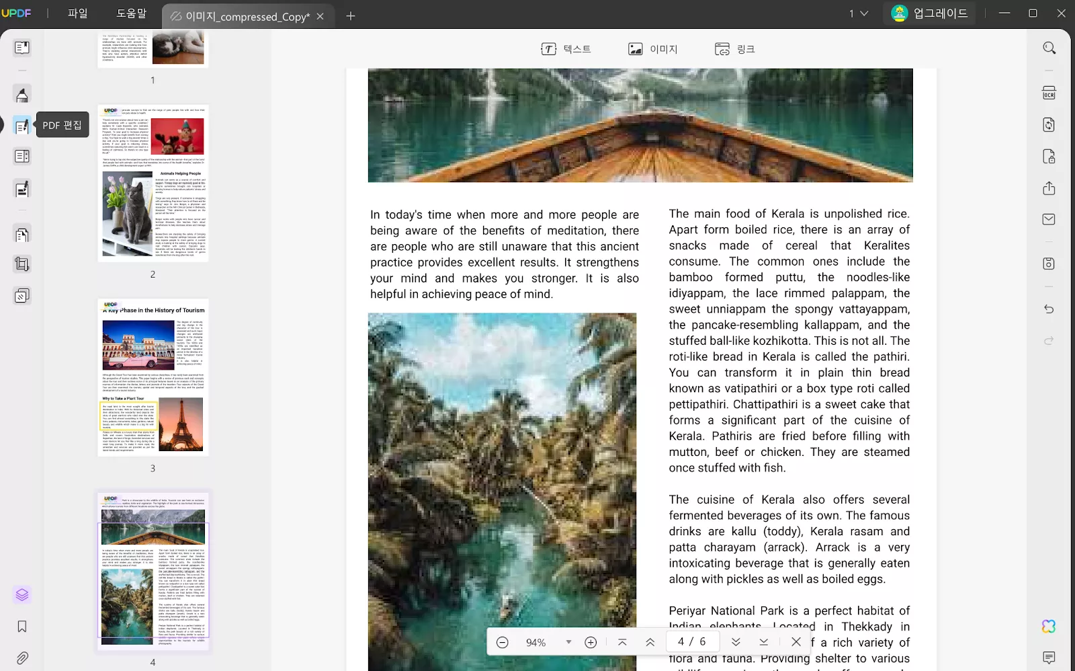Redo the last action
1075x671 pixels.
click(x=1049, y=341)
